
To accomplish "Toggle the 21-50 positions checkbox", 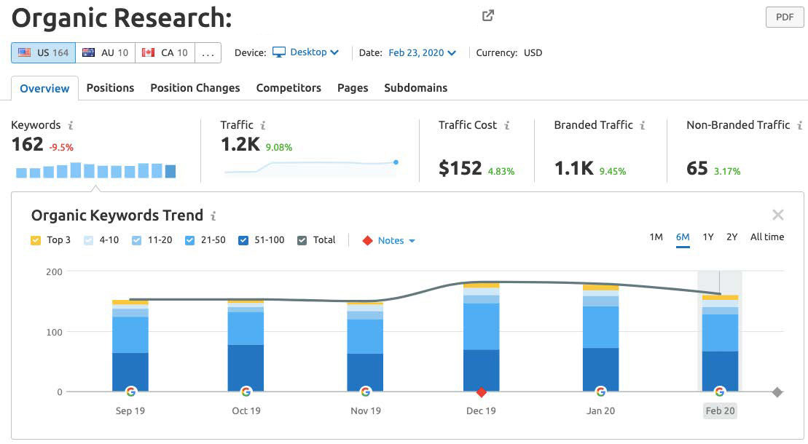I will click(190, 240).
